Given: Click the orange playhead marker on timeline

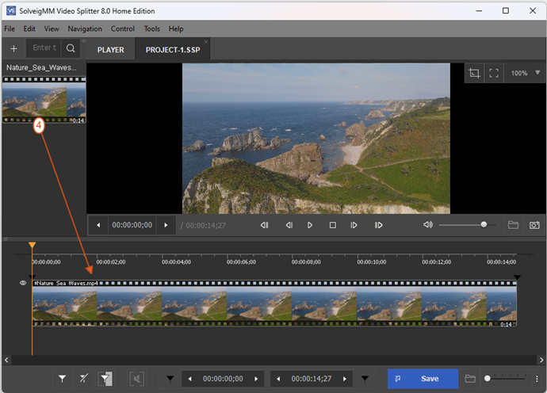Looking at the screenshot, I should pos(32,245).
